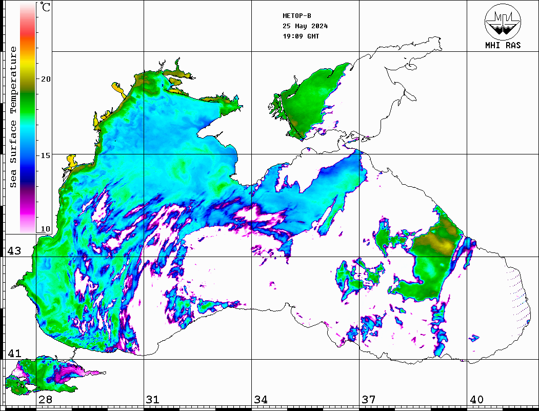Click the "METOP-B" satellite name
Screen dimensions: 539x411
[296, 16]
